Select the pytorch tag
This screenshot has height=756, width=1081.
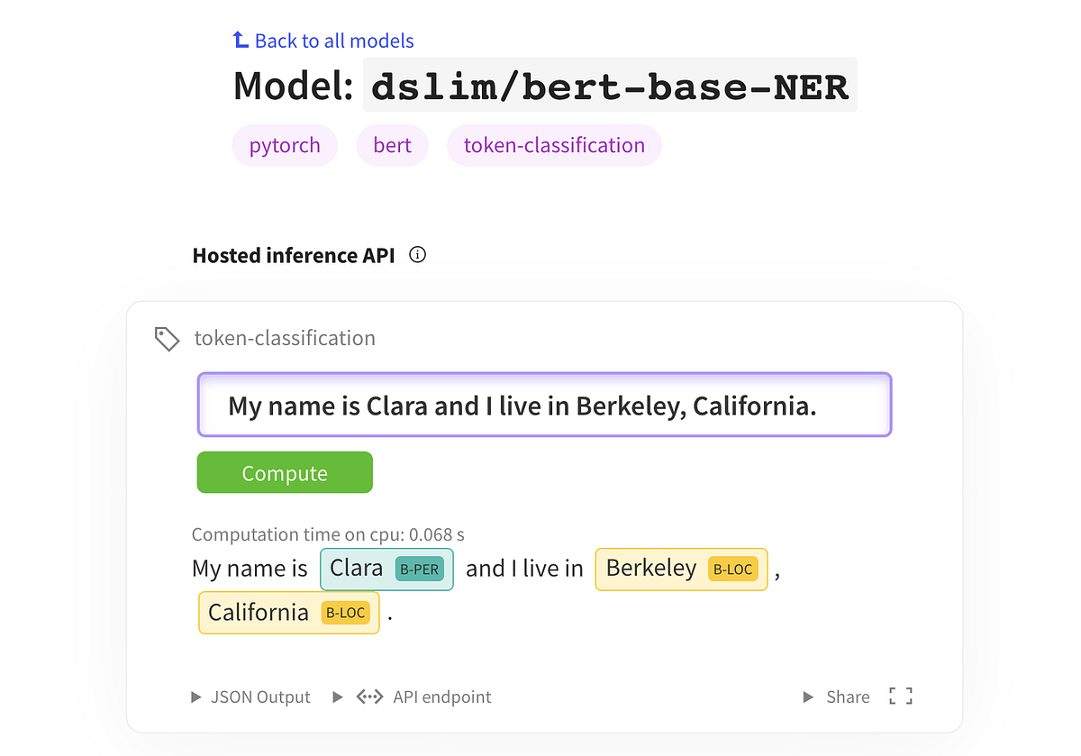tap(285, 146)
